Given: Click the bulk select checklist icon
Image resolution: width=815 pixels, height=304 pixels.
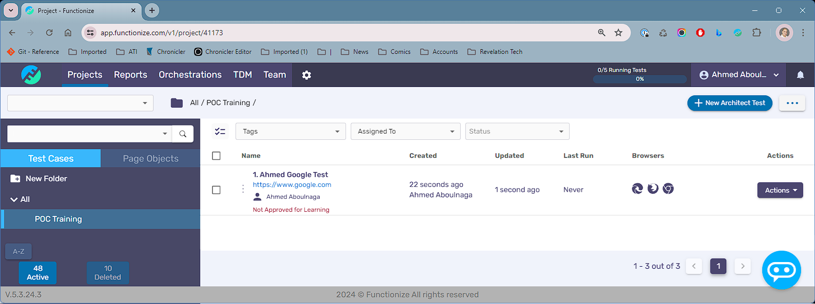Looking at the screenshot, I should click(x=220, y=132).
